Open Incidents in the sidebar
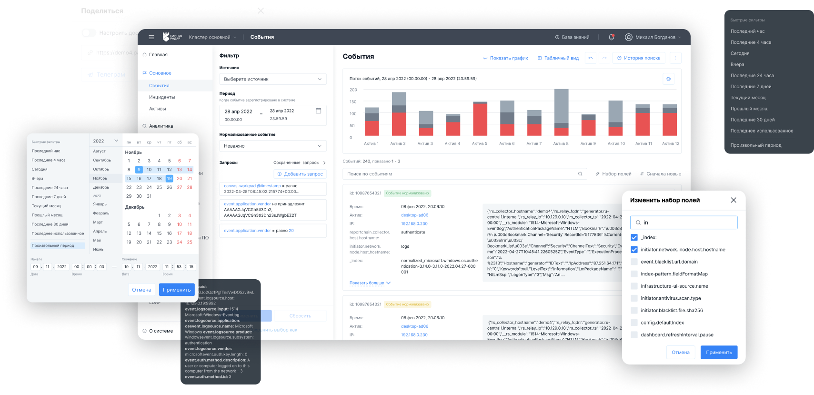 point(162,97)
